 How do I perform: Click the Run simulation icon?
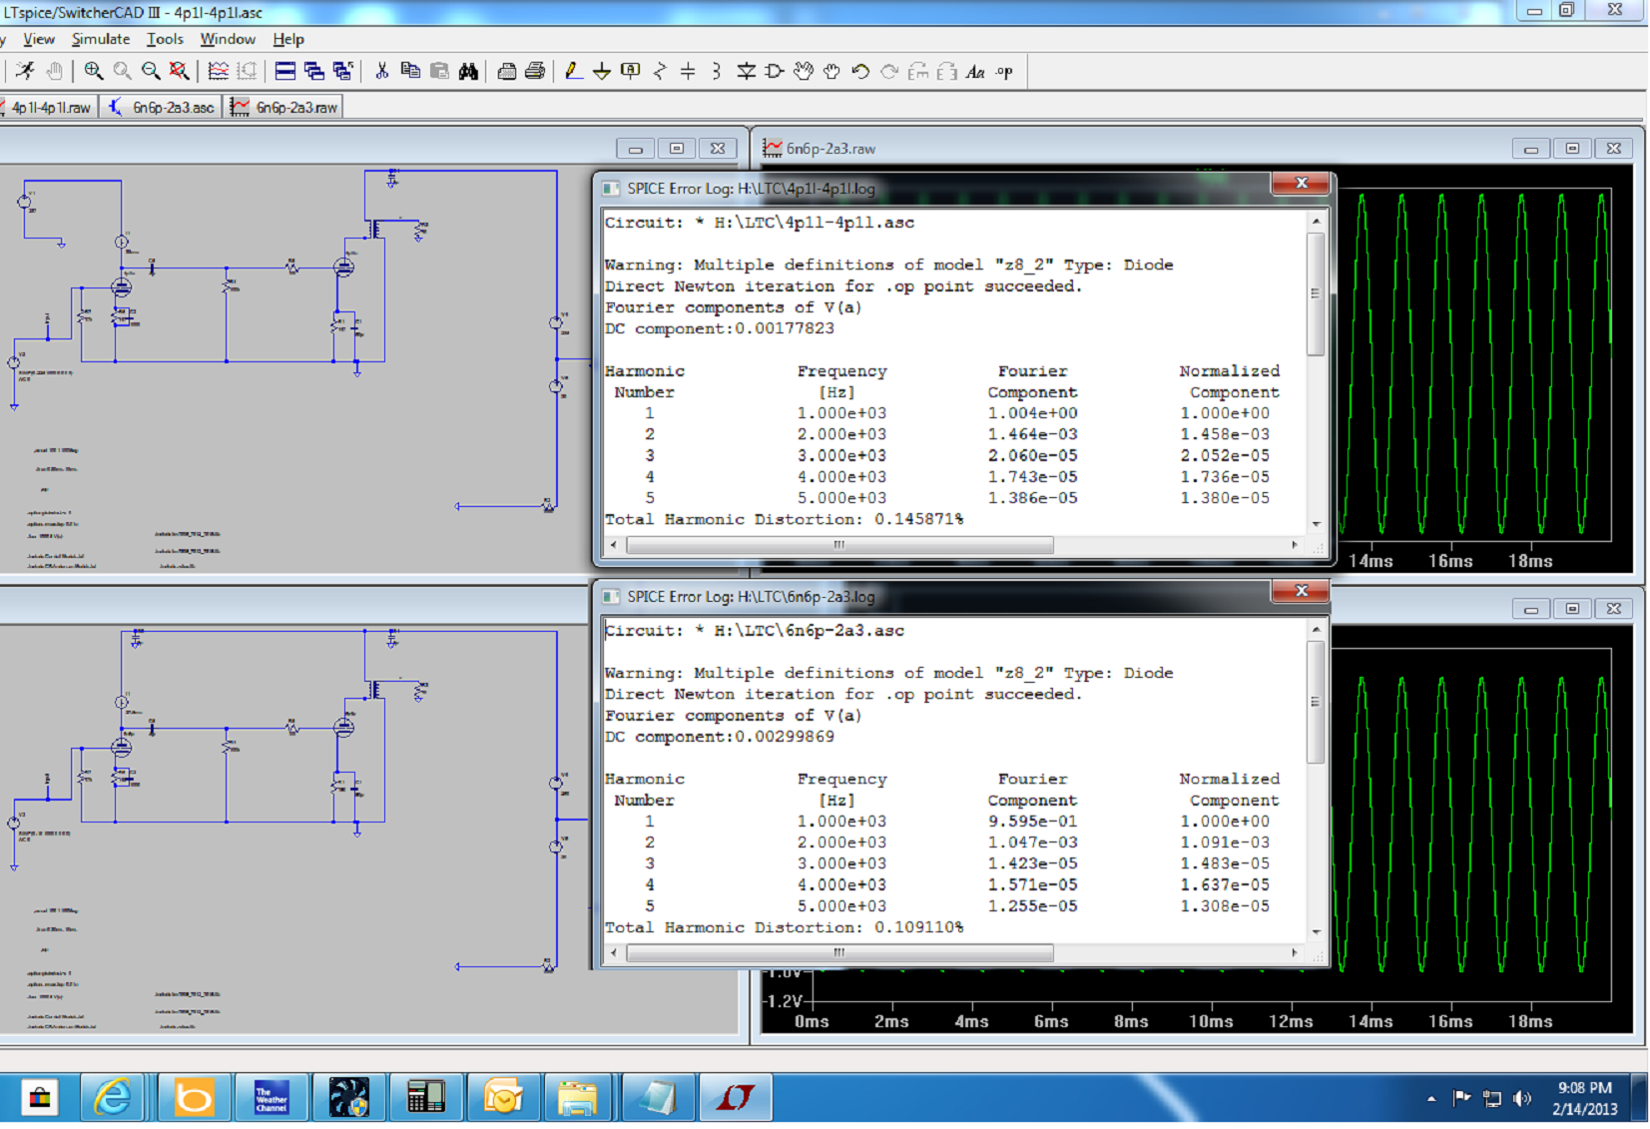pyautogui.click(x=25, y=71)
